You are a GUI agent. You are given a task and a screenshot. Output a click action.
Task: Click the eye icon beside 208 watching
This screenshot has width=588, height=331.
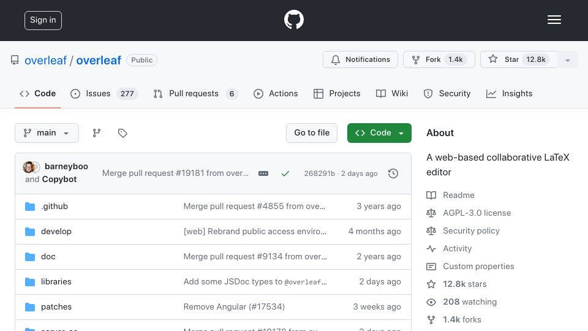431,302
